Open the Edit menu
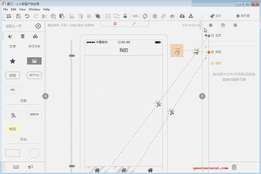Screen dimensions: 261x174 click(x=13, y=9)
